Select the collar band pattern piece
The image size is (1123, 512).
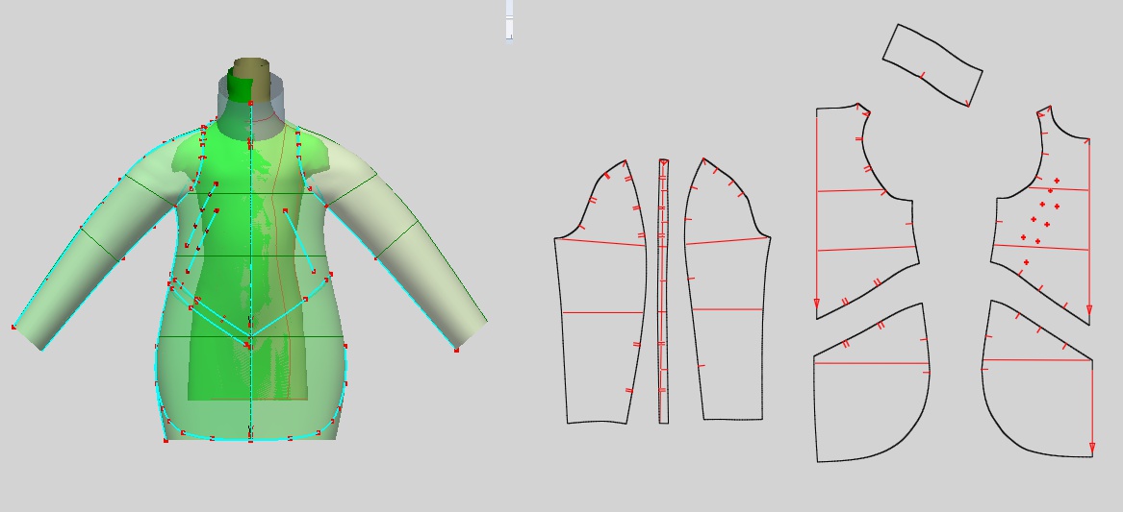point(932,65)
